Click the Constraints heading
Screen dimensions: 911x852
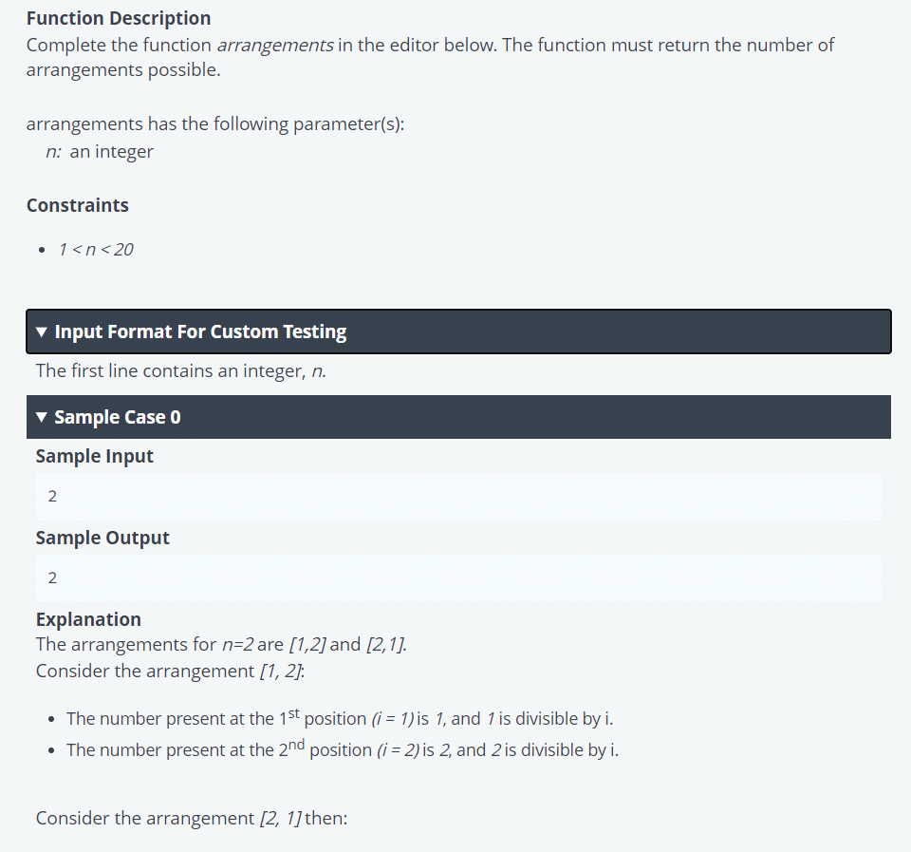[x=78, y=205]
